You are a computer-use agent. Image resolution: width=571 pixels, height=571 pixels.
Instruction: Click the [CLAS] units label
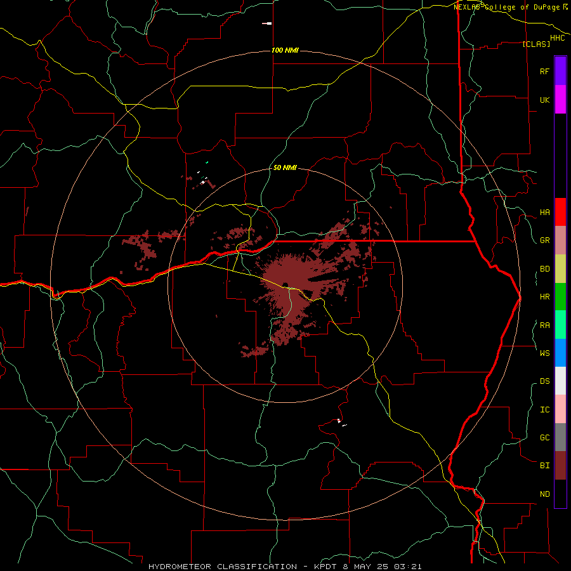coord(536,44)
